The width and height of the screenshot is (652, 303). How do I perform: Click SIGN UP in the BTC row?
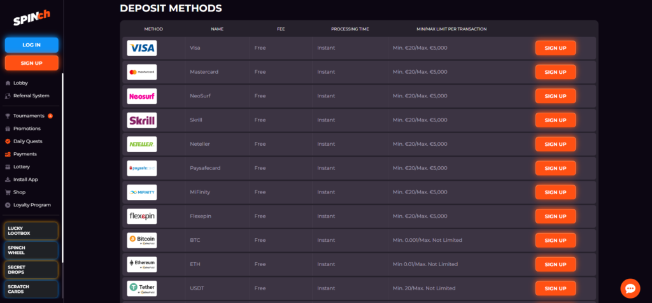tap(555, 240)
